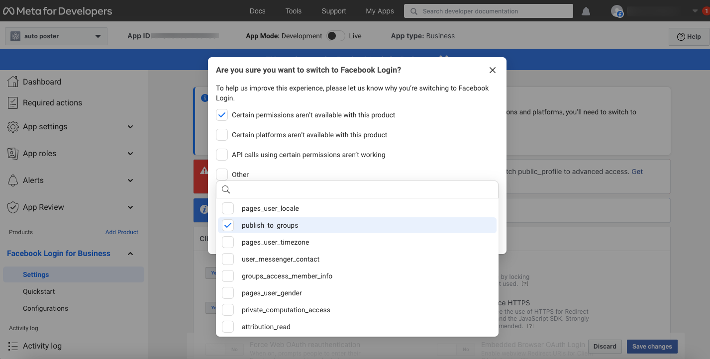Check API calls using certain permissions option

pyautogui.click(x=222, y=155)
